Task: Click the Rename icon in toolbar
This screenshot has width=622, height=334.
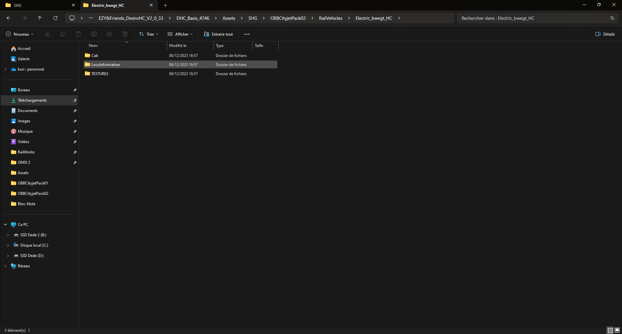Action: tap(94, 34)
